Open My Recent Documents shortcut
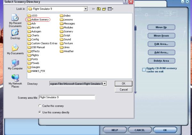The height and width of the screenshot is (135, 192). coord(15,21)
